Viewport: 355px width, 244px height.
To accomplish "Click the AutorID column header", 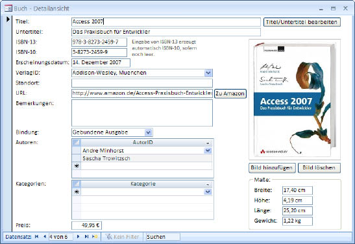I will (x=143, y=142).
